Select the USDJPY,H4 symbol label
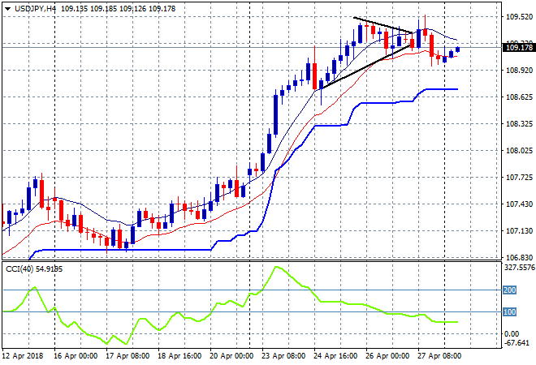The image size is (536, 365). click(x=35, y=9)
